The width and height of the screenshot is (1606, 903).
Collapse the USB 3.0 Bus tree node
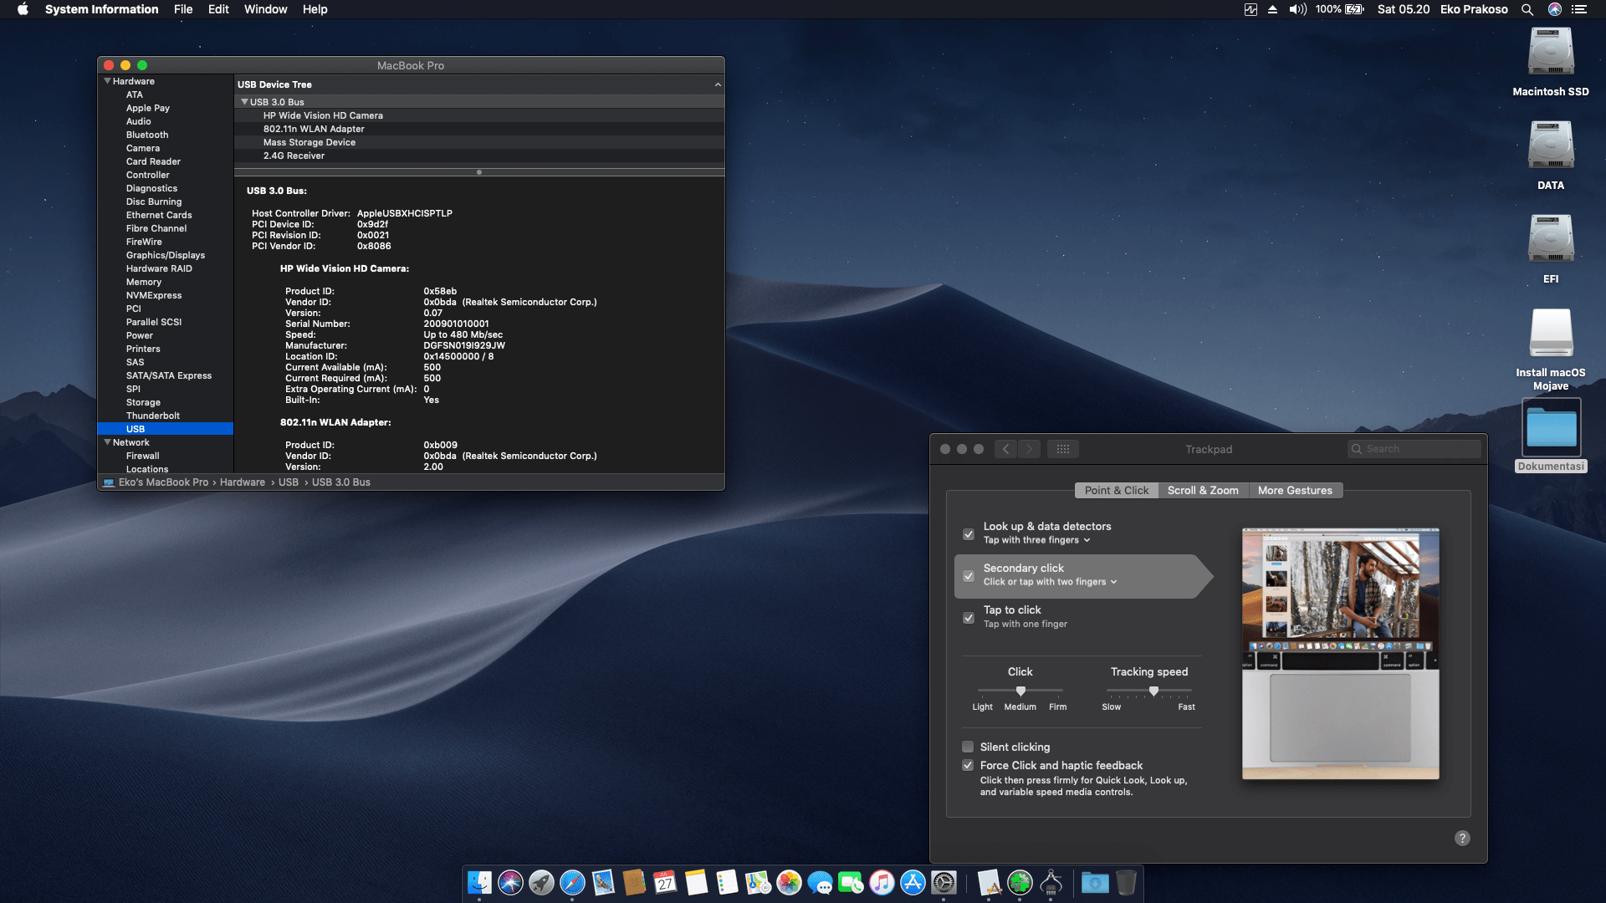tap(244, 102)
